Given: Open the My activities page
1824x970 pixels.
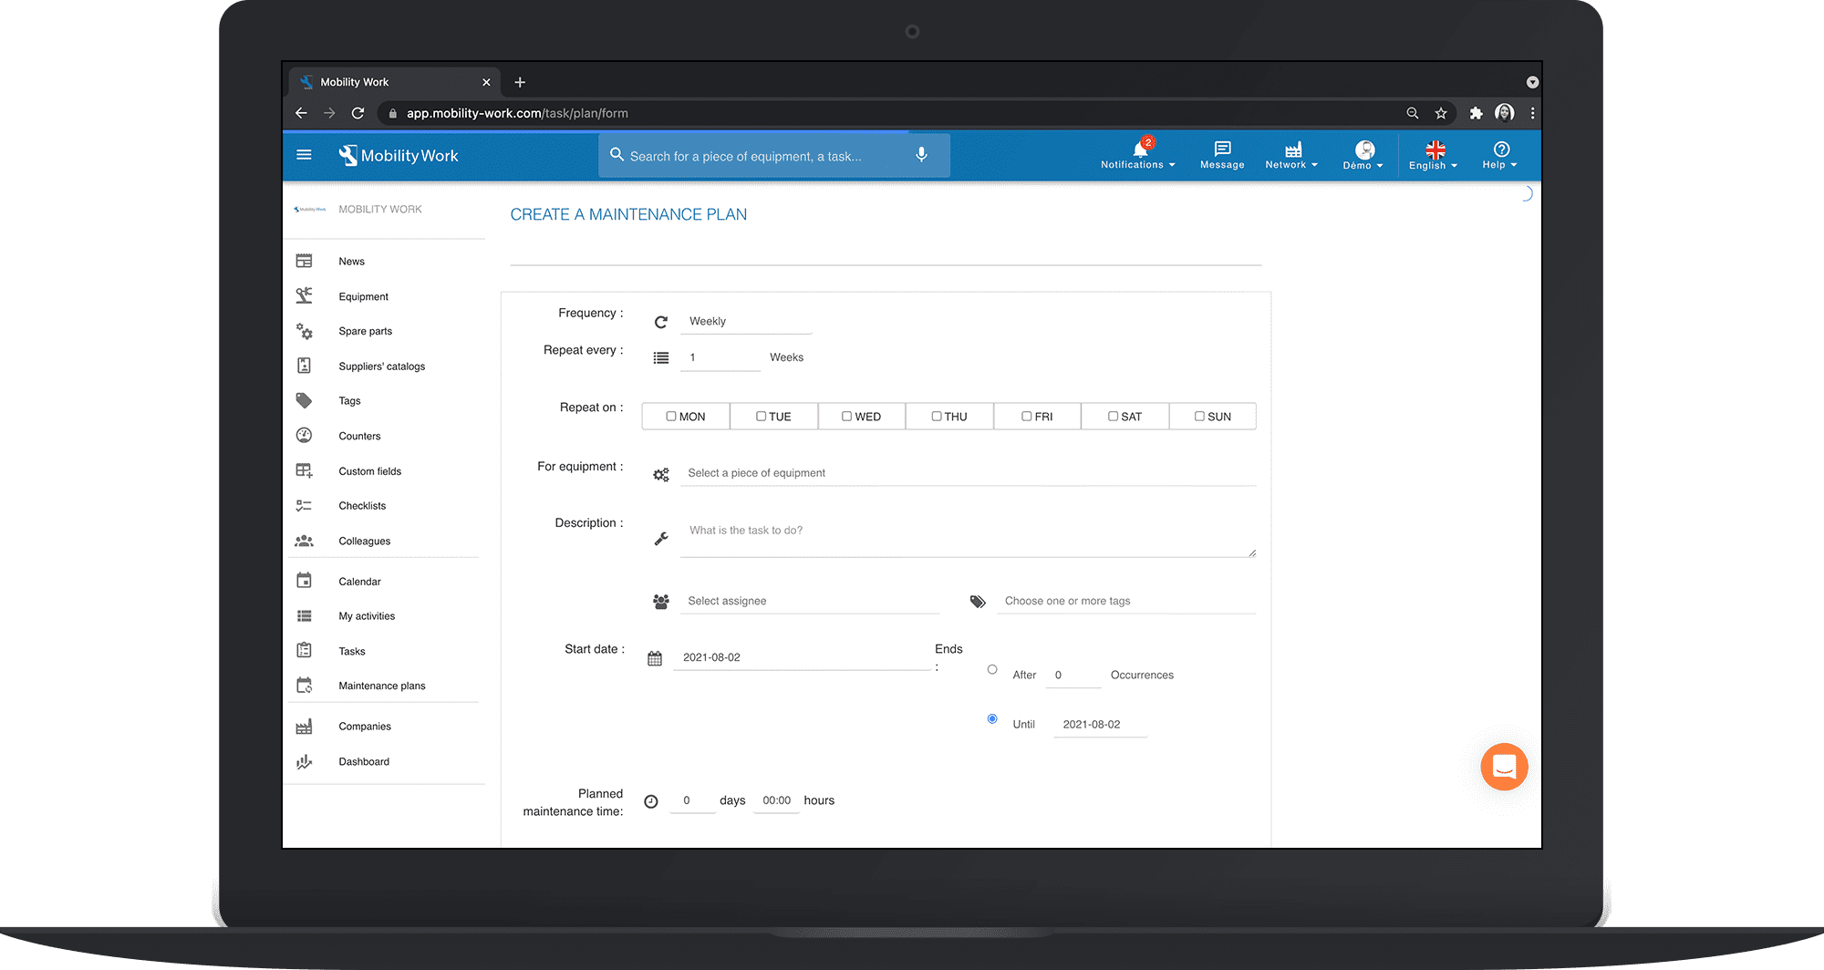Looking at the screenshot, I should click(x=366, y=616).
